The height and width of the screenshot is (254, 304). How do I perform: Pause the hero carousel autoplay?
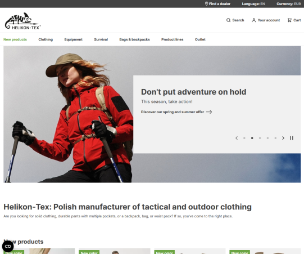click(x=292, y=138)
